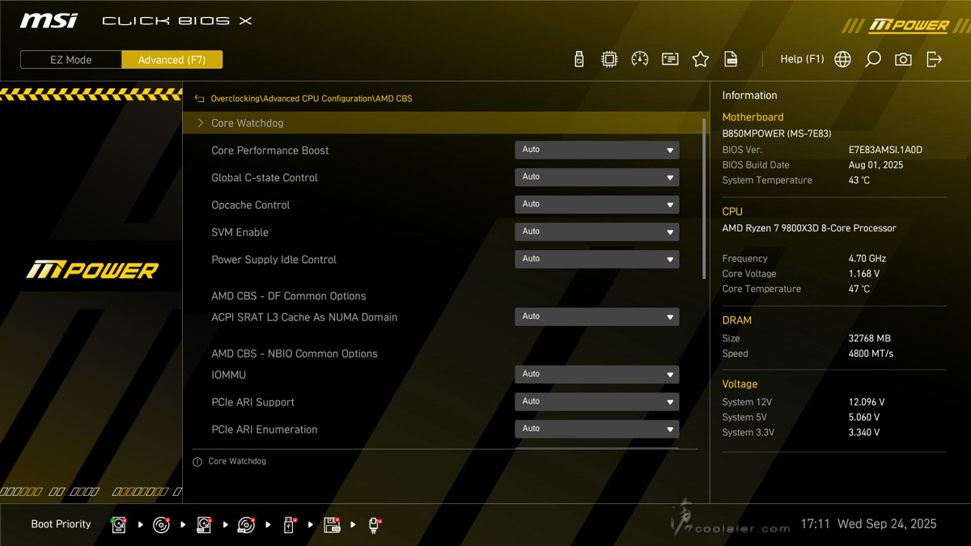
Task: Click the 12.096 V system voltage value
Action: (867, 402)
